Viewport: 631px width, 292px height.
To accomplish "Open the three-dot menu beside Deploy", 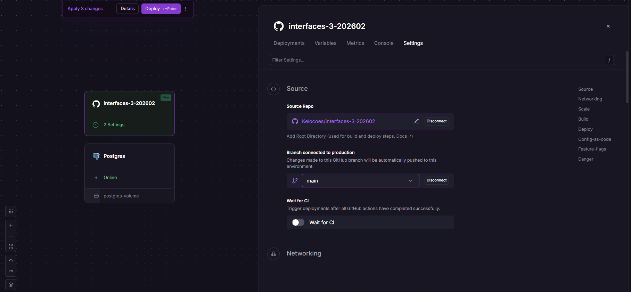I will (x=186, y=9).
